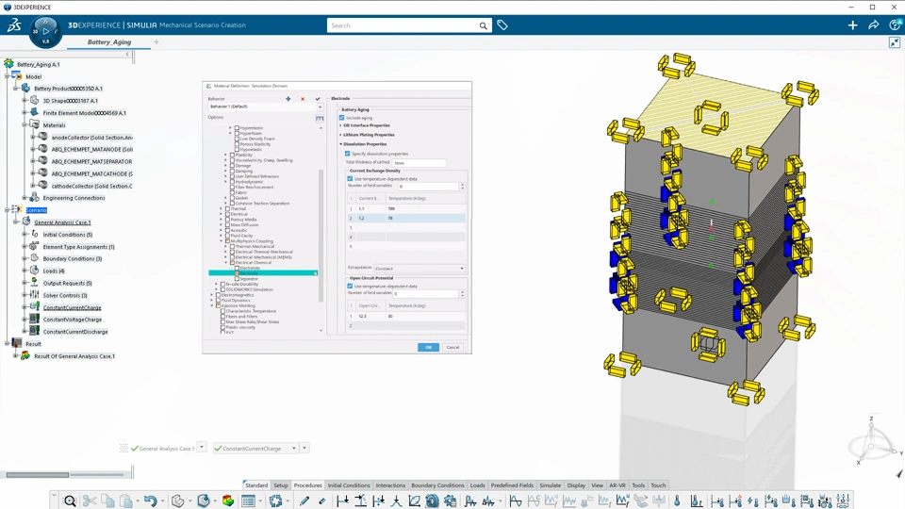Add new tab with plus next to Battery_Aging
Screen dimensions: 905x509
(156, 42)
